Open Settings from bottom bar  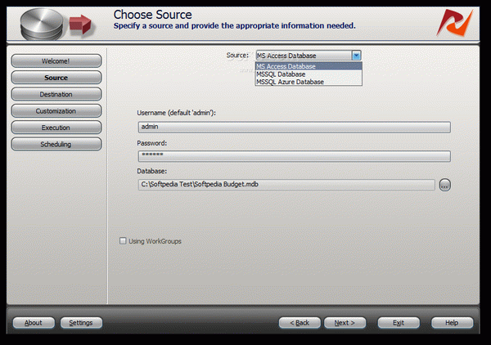tap(81, 323)
